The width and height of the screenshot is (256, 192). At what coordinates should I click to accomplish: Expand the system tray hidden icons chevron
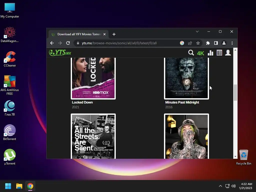pyautogui.click(x=220, y=186)
